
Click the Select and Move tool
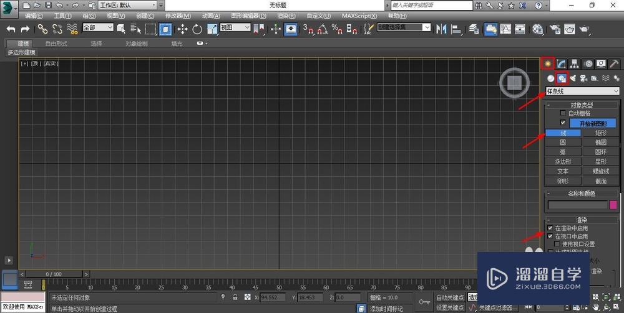tap(182, 29)
